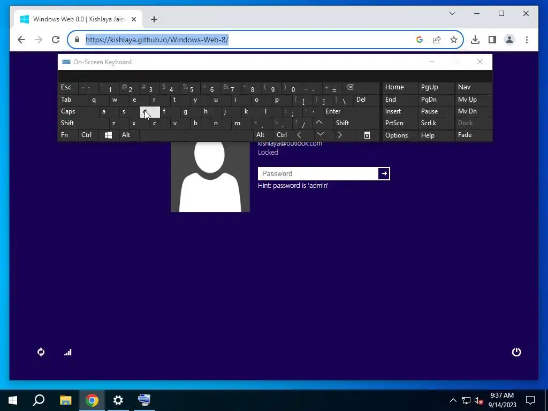Toggle the left Ctrl key
This screenshot has width=548, height=411.
tap(88, 135)
